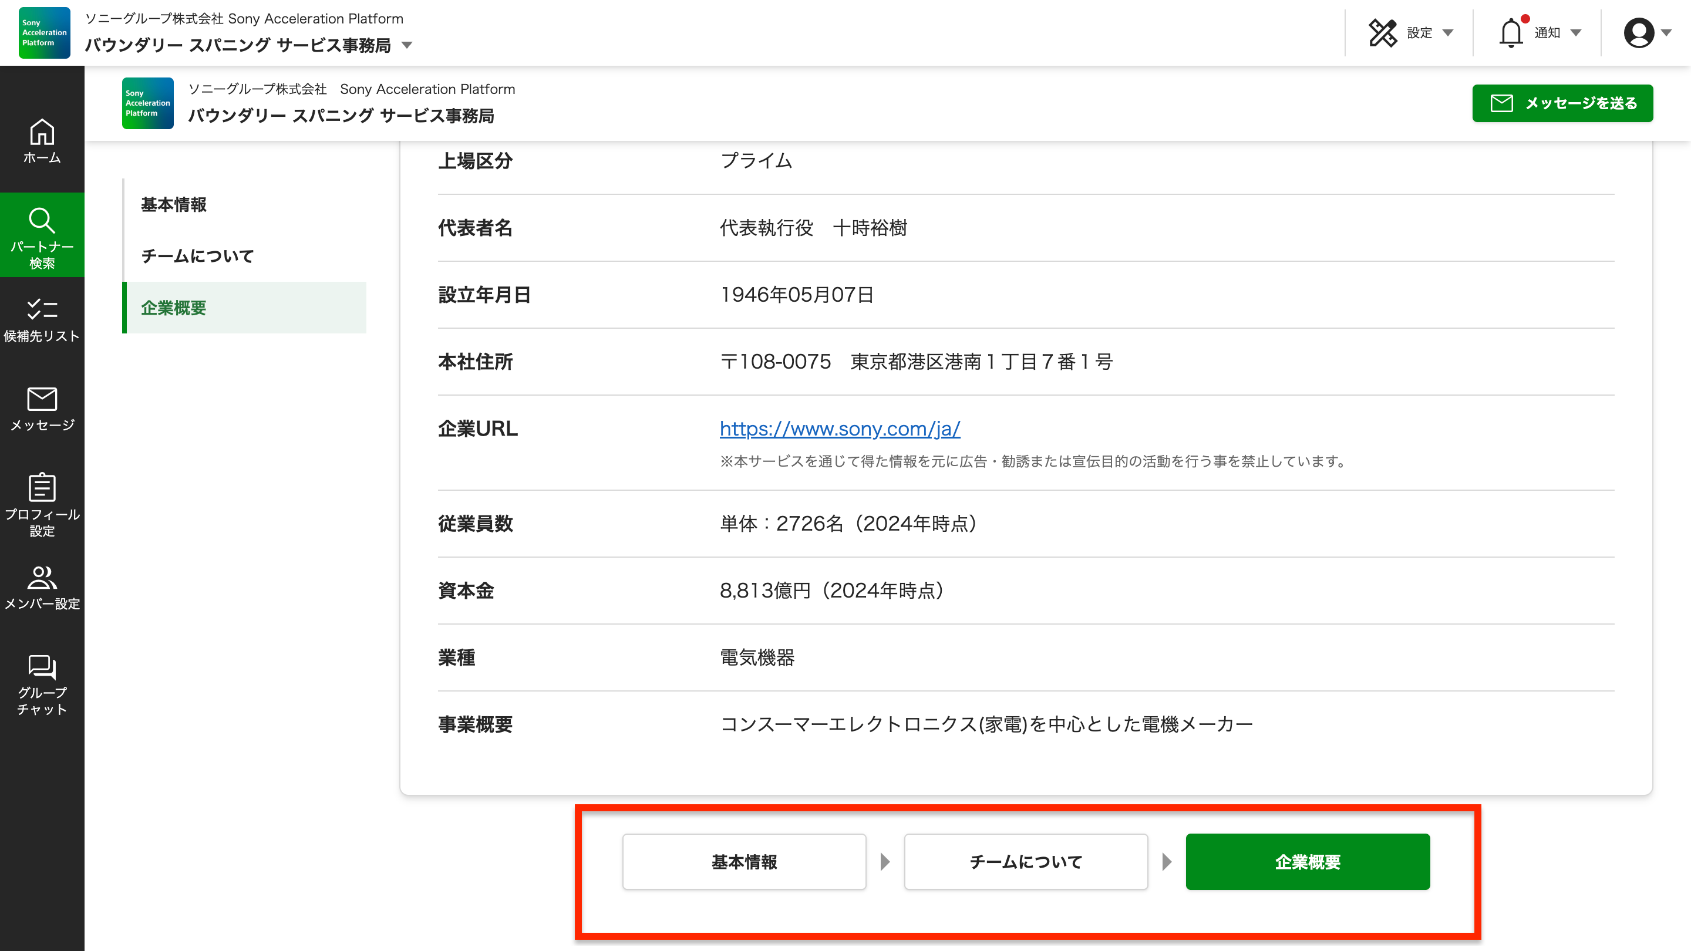
Task: Select 企業概要 in the bottom step navigation
Action: (x=1307, y=862)
